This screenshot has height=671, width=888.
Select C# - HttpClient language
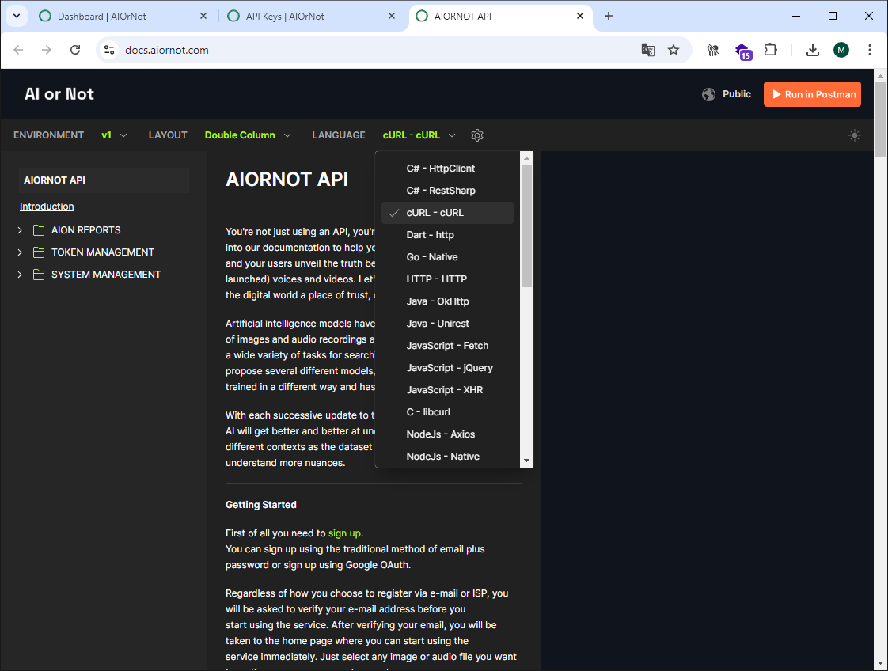(x=447, y=169)
